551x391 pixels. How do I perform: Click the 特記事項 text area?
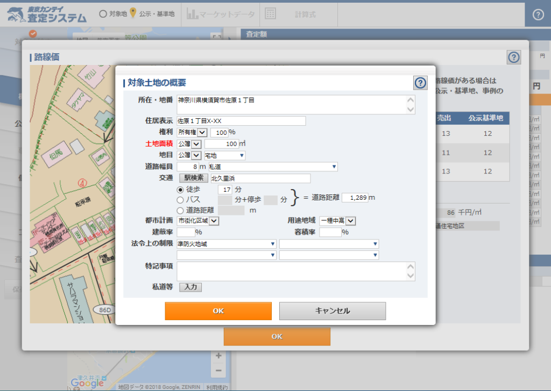click(x=296, y=271)
